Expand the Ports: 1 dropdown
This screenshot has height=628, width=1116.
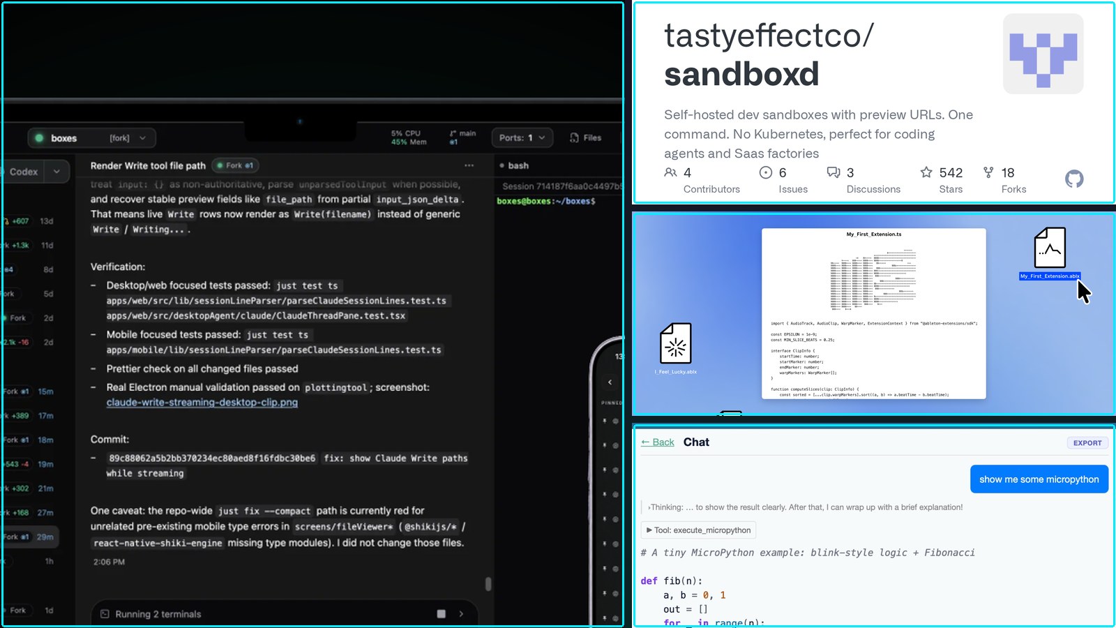coord(522,137)
